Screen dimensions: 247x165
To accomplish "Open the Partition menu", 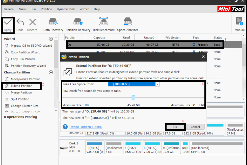I will [x=46, y=9].
